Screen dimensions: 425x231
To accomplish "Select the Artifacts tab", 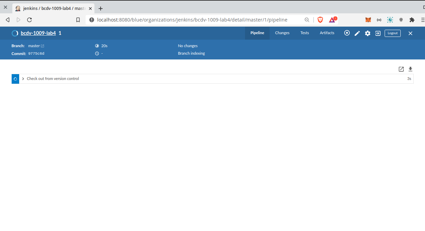I will [x=327, y=33].
